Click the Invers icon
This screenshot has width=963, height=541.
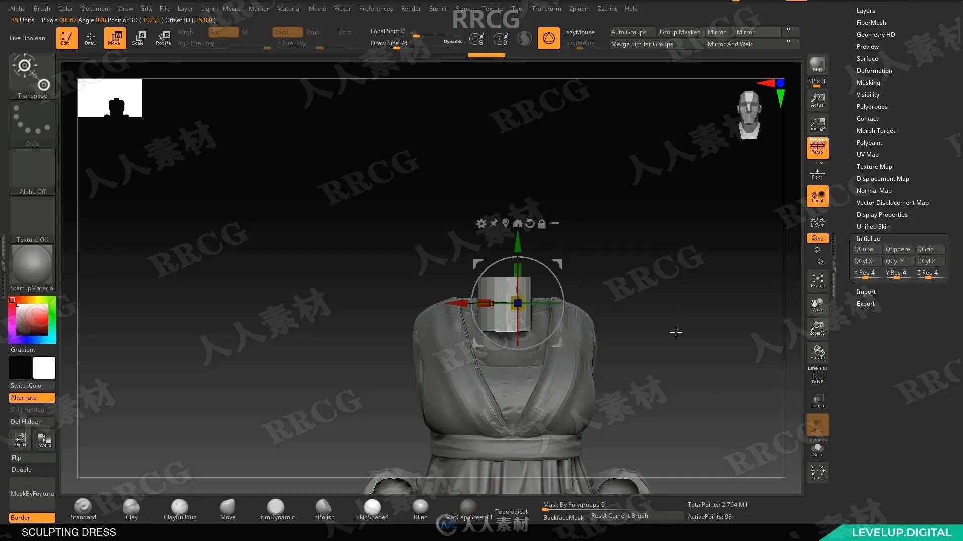point(44,440)
